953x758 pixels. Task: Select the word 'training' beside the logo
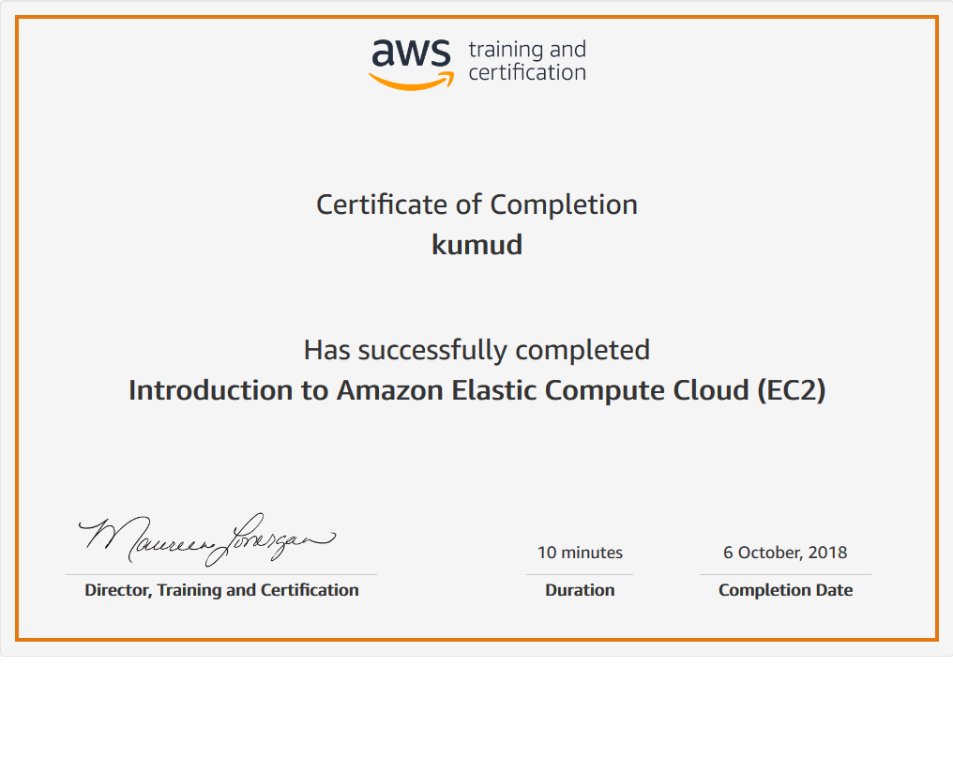tap(497, 50)
